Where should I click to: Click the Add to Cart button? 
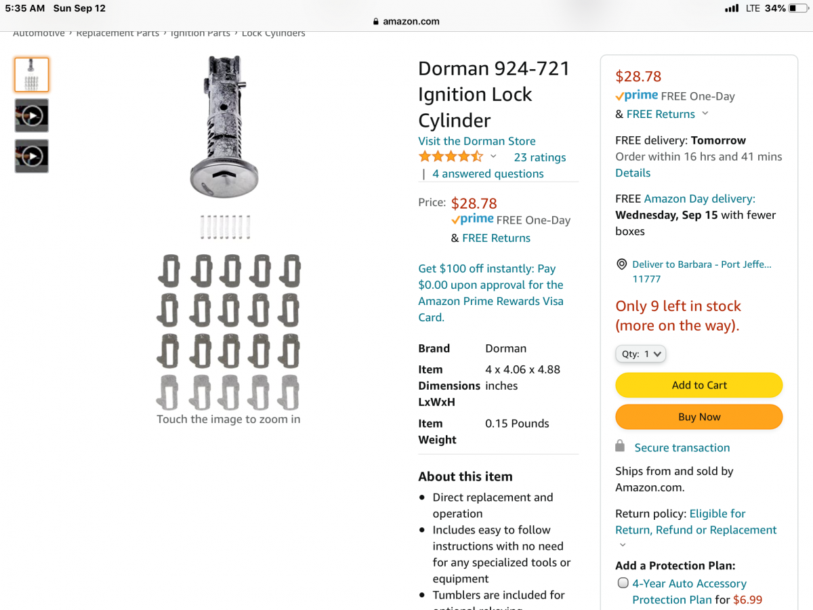tap(699, 384)
